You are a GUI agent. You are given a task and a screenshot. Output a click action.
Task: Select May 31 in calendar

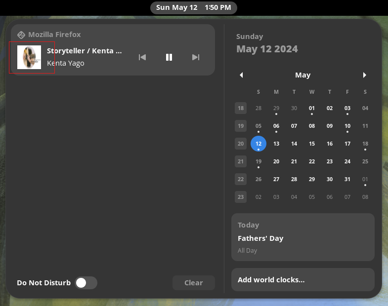(x=347, y=179)
